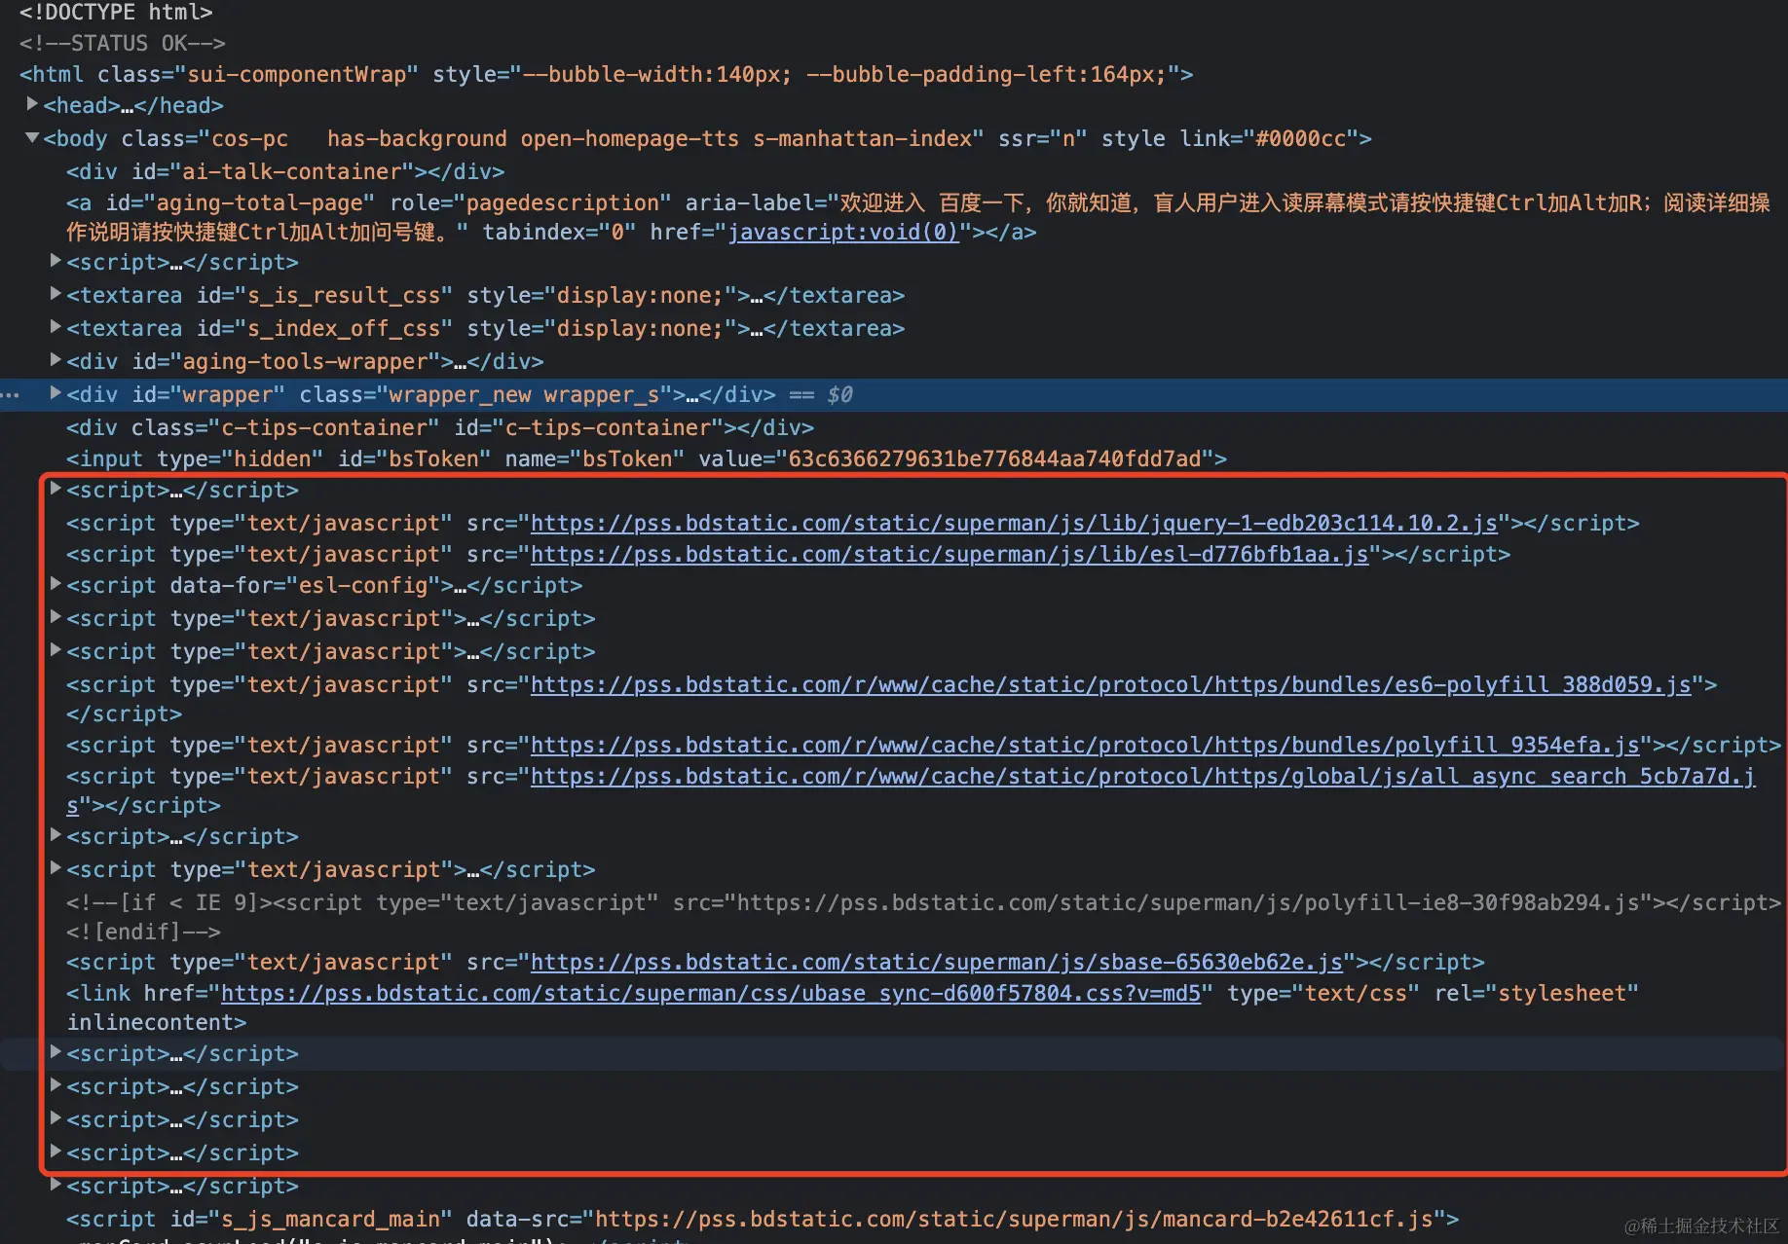Click the tabindex="0" attribute
This screenshot has width=1788, height=1244.
tap(559, 232)
